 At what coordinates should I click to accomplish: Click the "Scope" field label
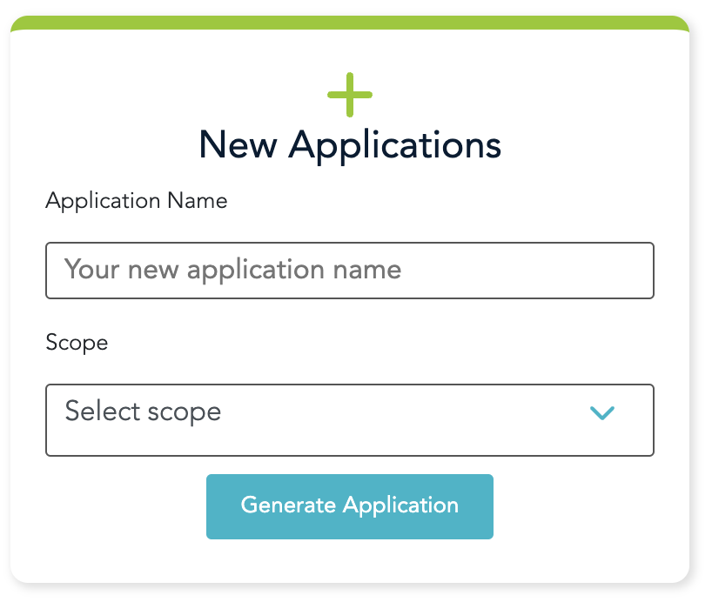pos(77,343)
